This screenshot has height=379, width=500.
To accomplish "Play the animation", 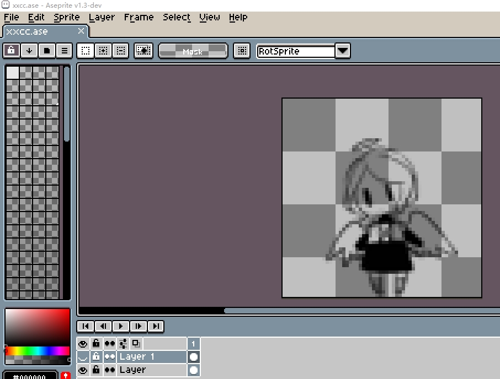I will 120,326.
